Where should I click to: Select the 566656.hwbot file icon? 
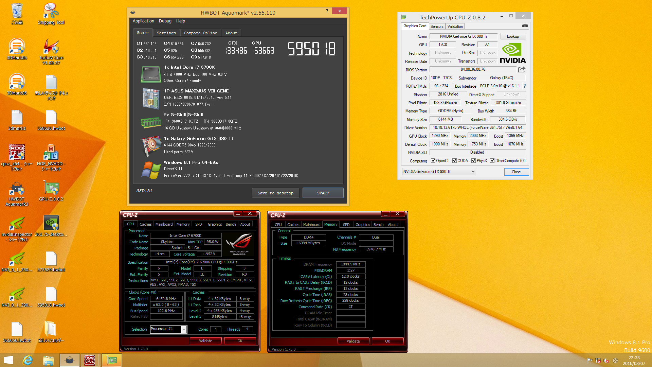pos(17,332)
